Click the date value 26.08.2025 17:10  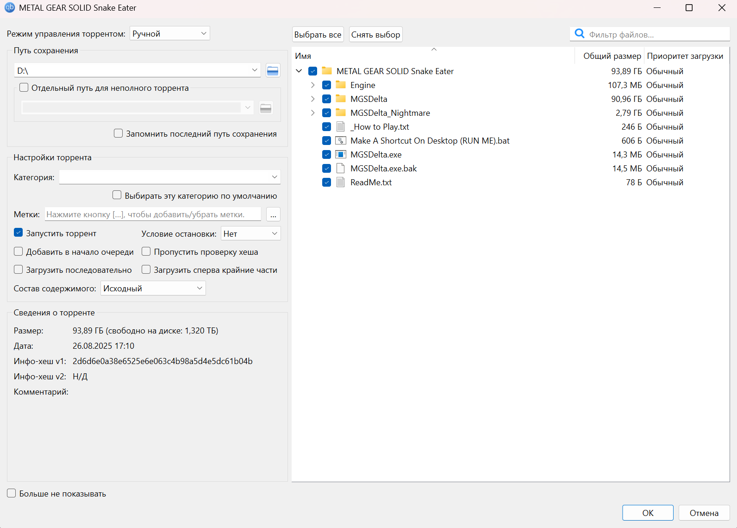pos(103,346)
